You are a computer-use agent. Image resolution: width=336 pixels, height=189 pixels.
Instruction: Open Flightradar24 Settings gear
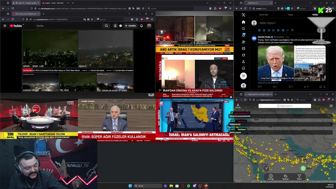[x=271, y=177]
